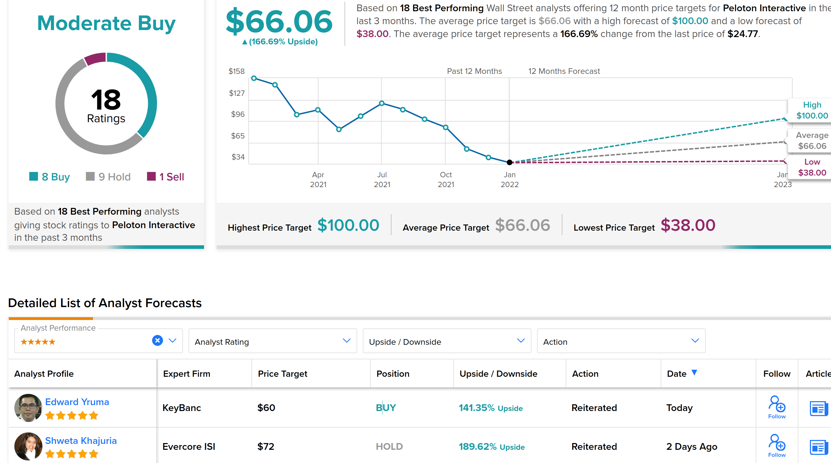The width and height of the screenshot is (831, 463).
Task: Click the Action column header
Action: tap(585, 374)
